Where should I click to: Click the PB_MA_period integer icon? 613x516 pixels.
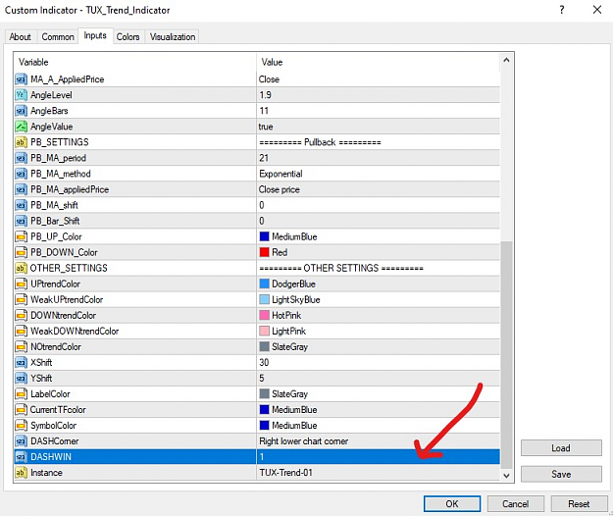22,158
